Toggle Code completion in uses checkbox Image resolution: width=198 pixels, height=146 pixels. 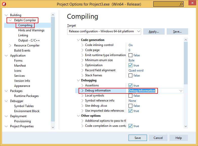pyautogui.click(x=130, y=126)
